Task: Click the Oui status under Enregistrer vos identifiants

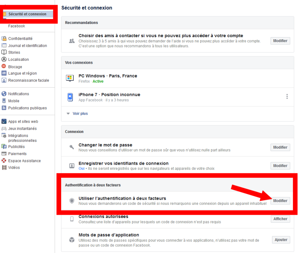Action: click(x=82, y=168)
